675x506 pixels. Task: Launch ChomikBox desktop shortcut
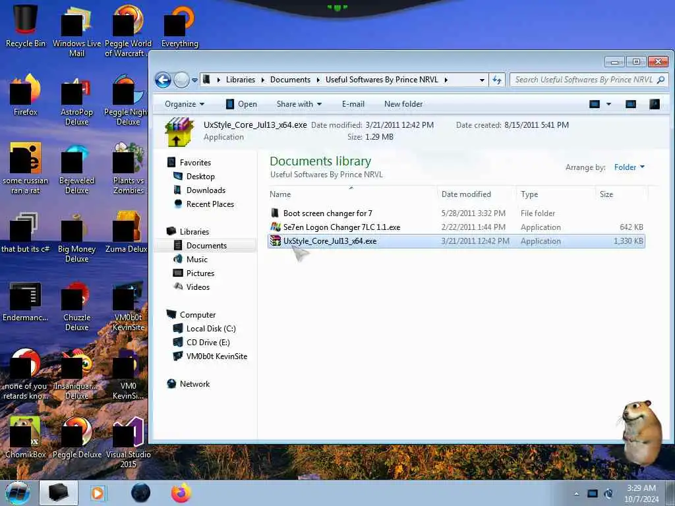(x=26, y=437)
